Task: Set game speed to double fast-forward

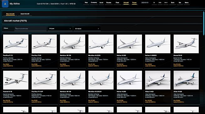Action: click(160, 2)
